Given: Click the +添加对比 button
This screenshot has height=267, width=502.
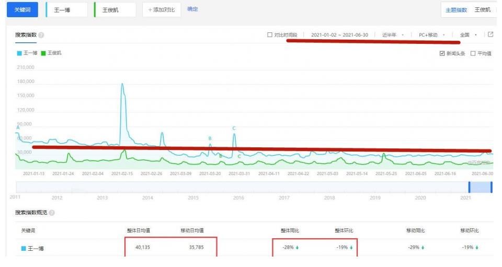Looking at the screenshot, I should click(x=162, y=9).
